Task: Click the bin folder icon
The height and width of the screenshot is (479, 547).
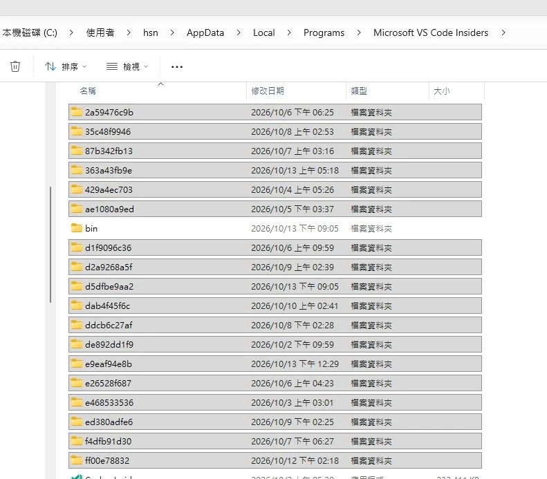Action: tap(76, 228)
